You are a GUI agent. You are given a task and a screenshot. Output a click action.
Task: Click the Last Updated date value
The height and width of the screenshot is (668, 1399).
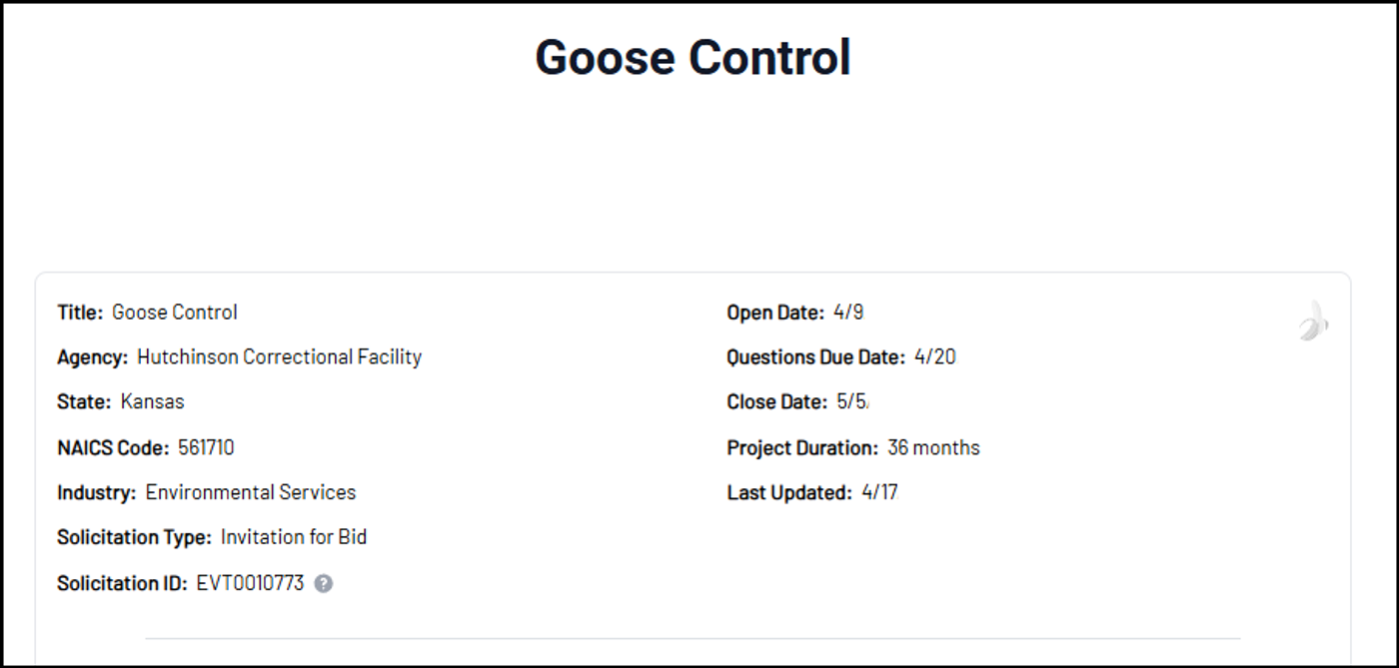[x=879, y=492]
